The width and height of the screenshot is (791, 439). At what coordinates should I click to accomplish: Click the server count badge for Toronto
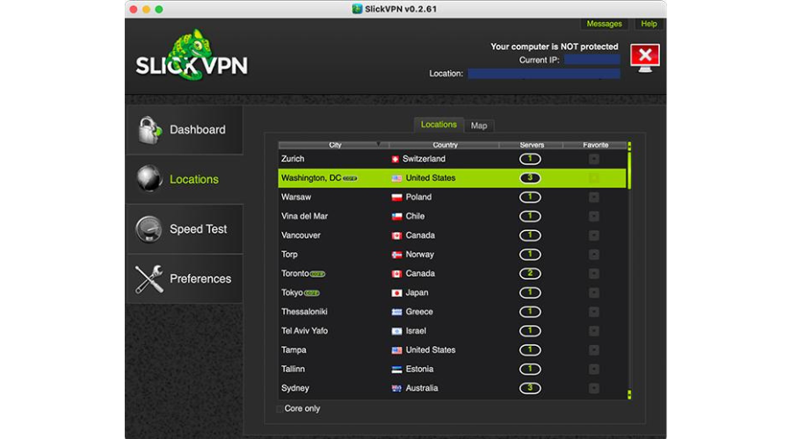pyautogui.click(x=530, y=274)
